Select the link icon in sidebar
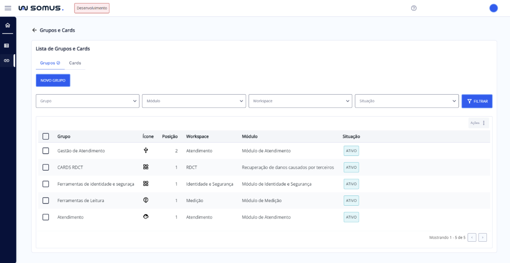 (7, 60)
